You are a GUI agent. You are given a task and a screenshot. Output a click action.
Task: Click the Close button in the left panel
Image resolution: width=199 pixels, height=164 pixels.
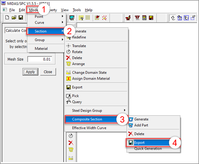pyautogui.click(x=48, y=72)
